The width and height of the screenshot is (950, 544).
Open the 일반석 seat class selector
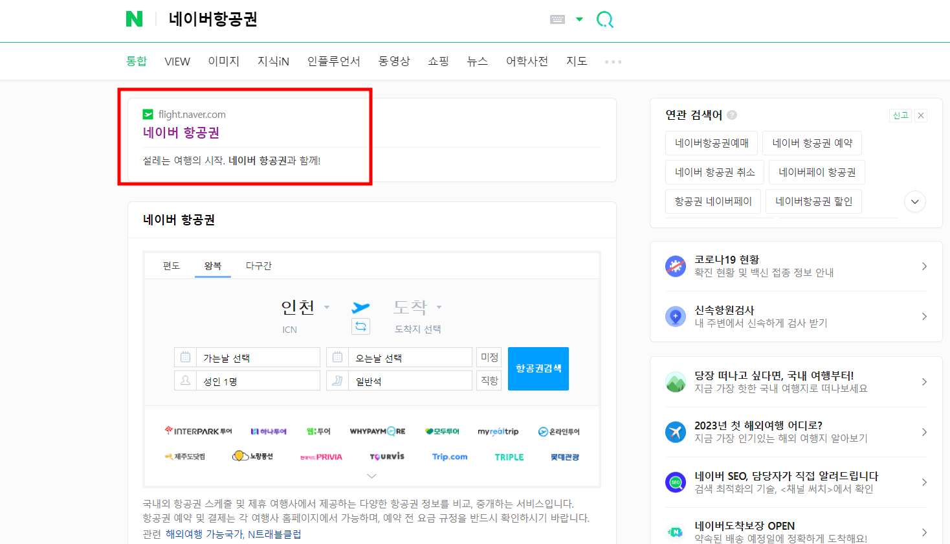[x=399, y=381]
